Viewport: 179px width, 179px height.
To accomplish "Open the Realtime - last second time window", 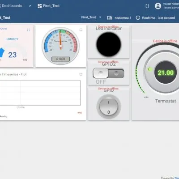I will [155, 18].
